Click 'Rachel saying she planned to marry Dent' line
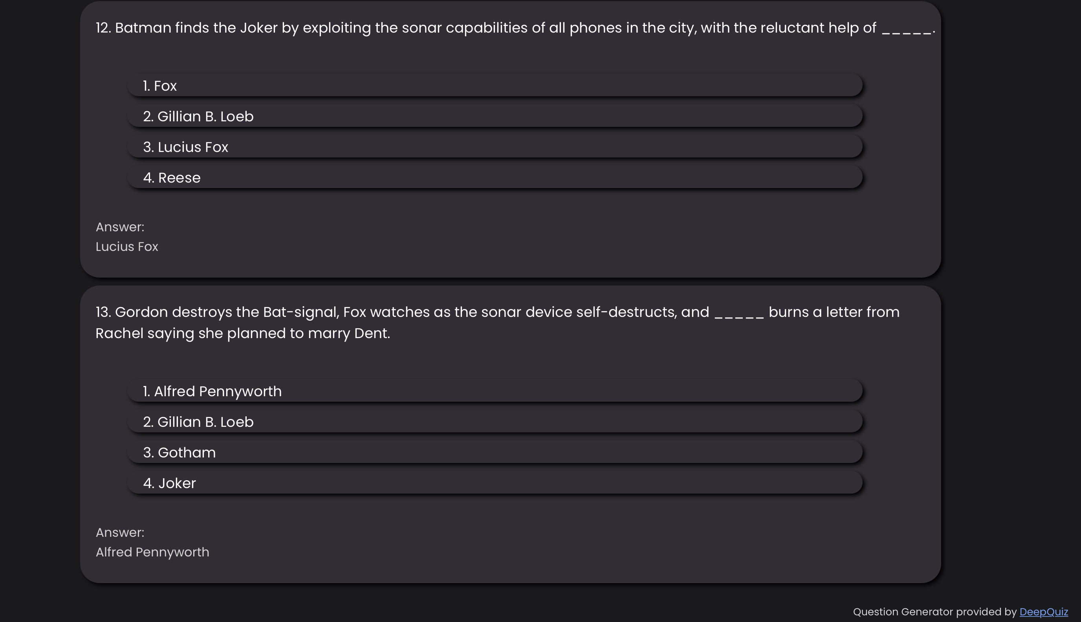The height and width of the screenshot is (622, 1081). point(243,333)
